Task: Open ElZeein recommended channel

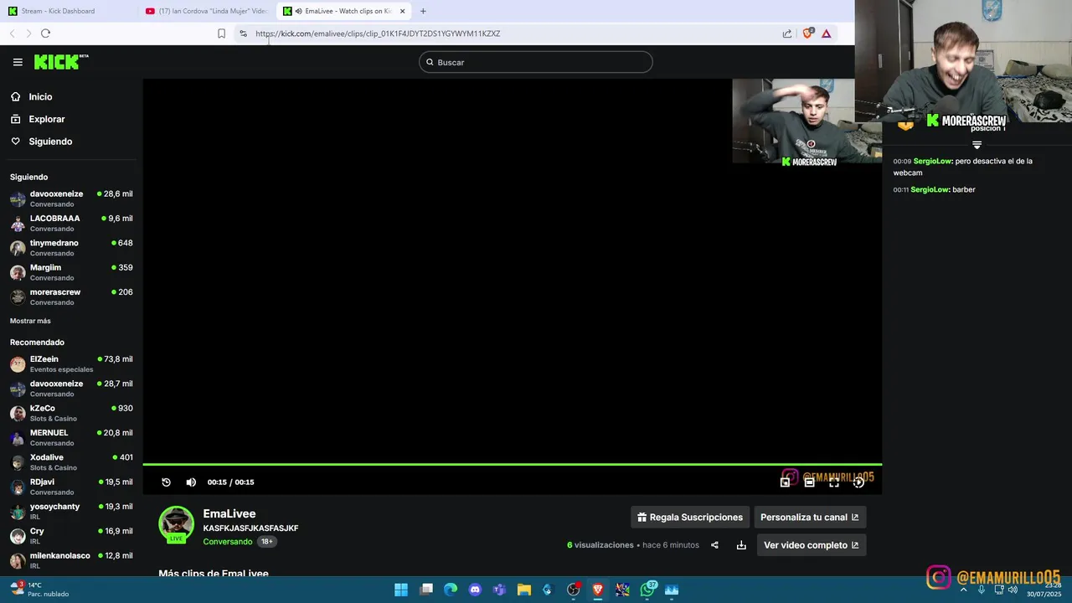Action: pyautogui.click(x=71, y=363)
